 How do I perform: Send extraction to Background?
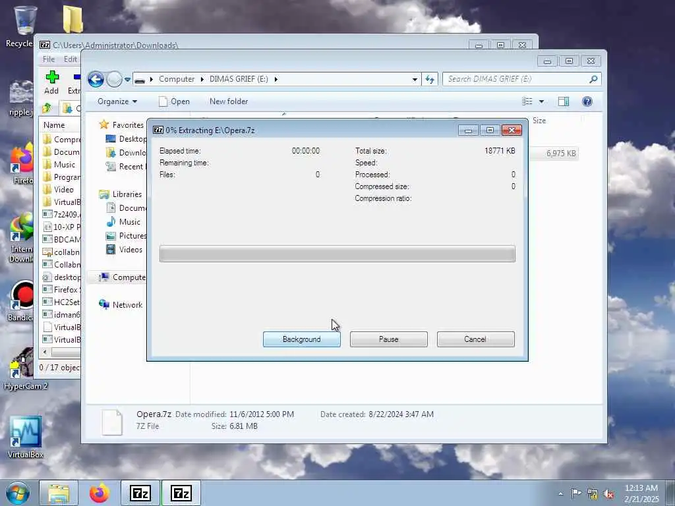tap(301, 339)
